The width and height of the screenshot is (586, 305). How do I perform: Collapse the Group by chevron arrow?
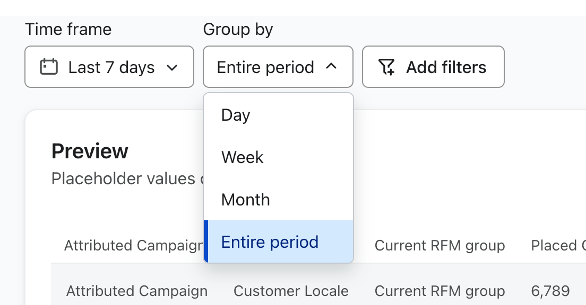point(331,67)
